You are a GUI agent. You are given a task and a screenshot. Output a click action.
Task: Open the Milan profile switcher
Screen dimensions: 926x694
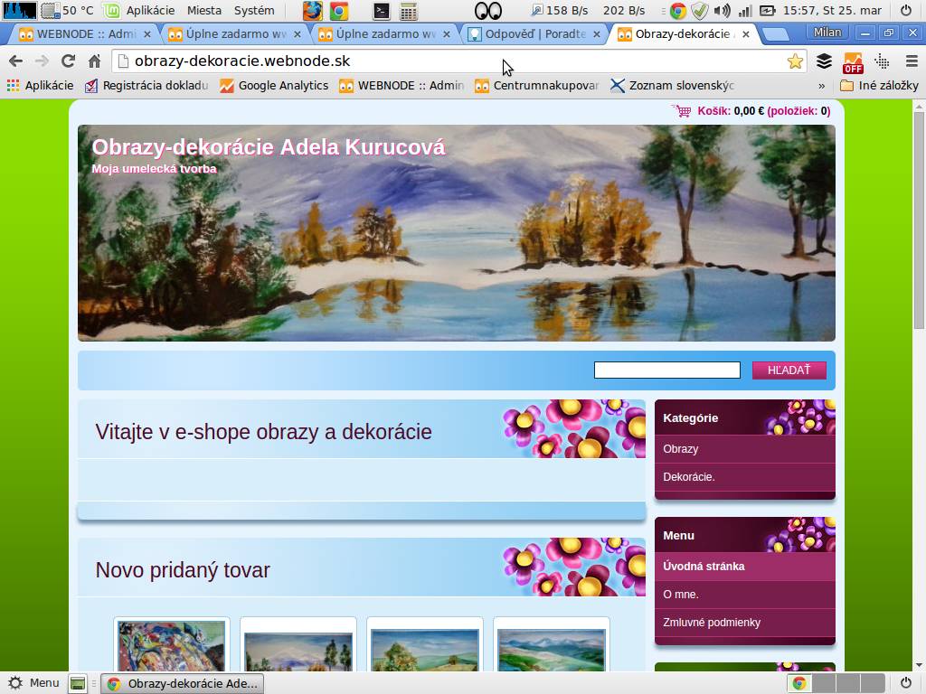(827, 33)
